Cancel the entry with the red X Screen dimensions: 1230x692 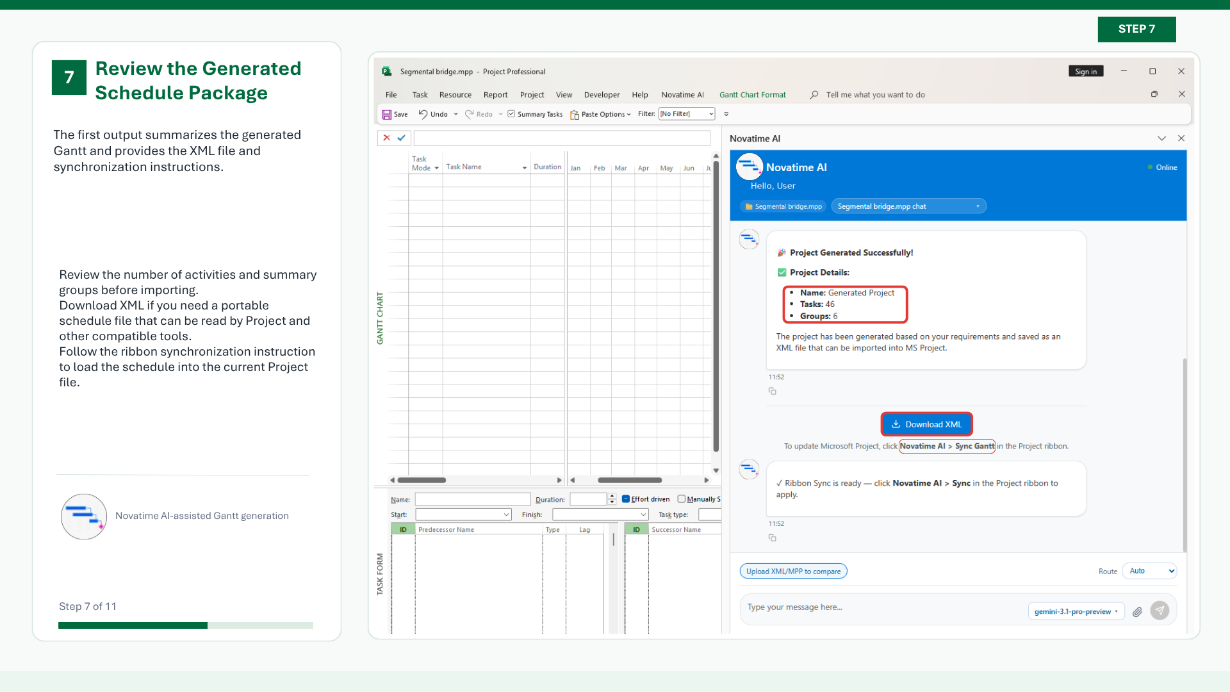(386, 138)
